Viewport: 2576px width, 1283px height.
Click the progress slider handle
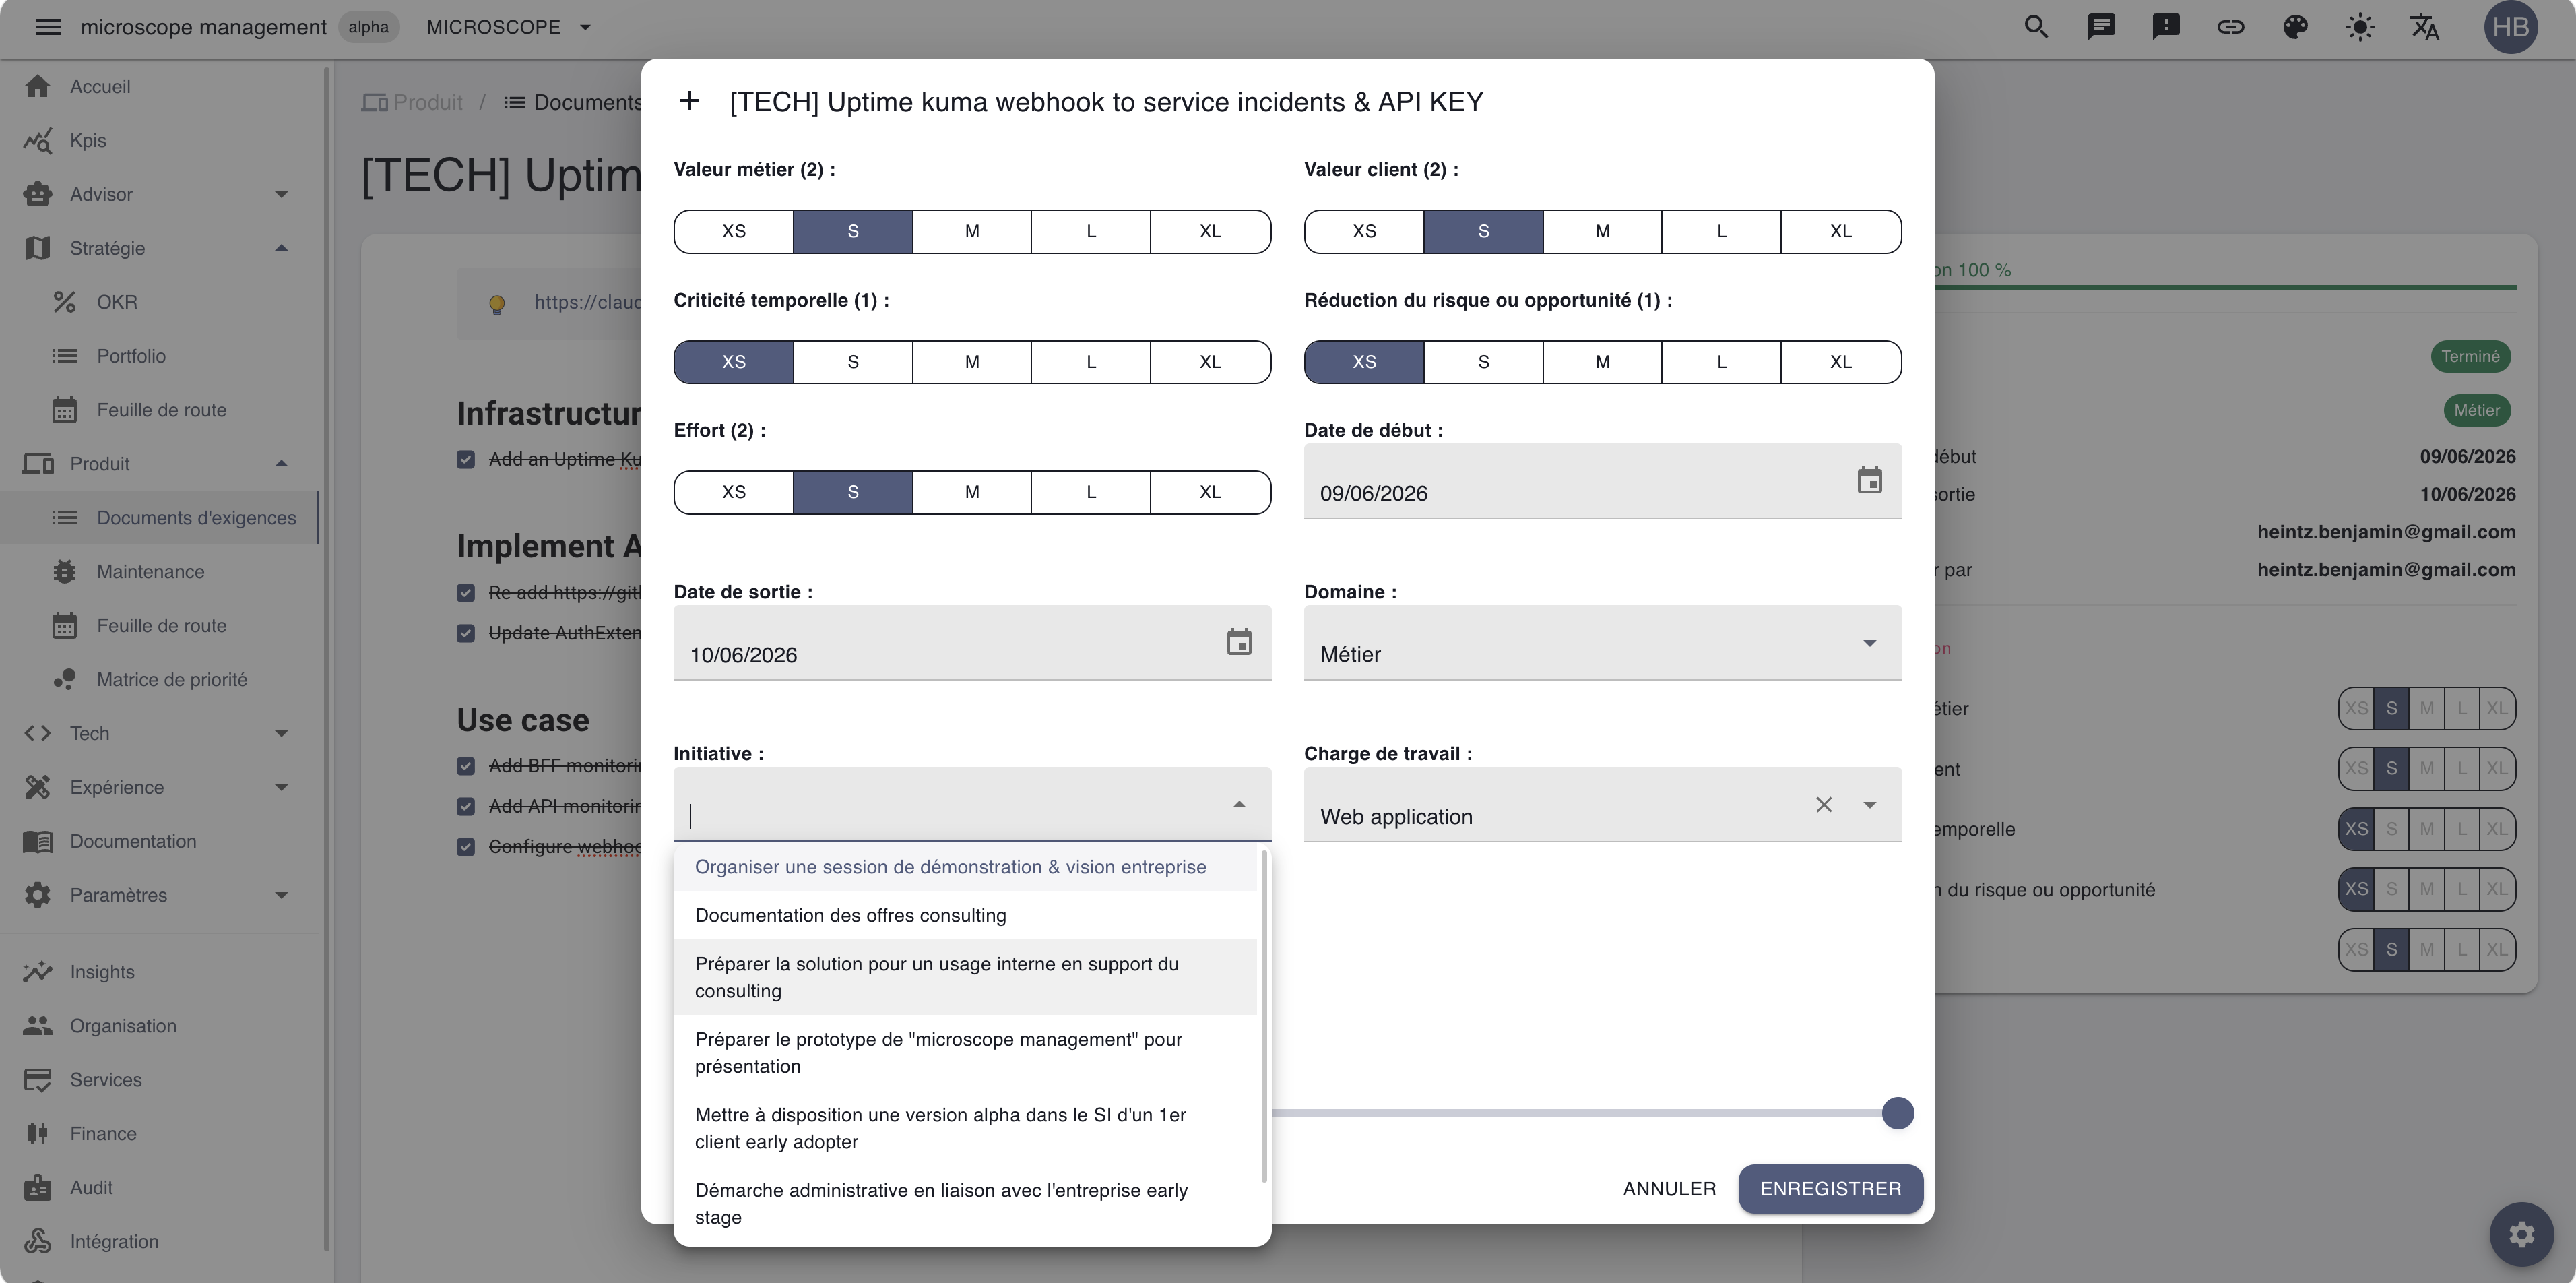tap(1897, 1113)
